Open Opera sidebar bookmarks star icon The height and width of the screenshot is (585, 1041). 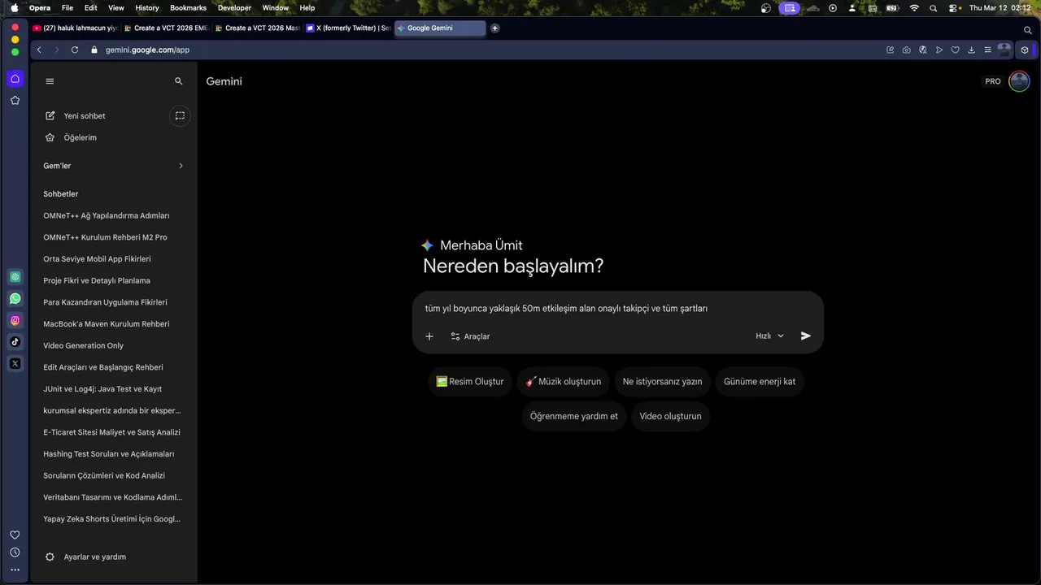coord(15,100)
